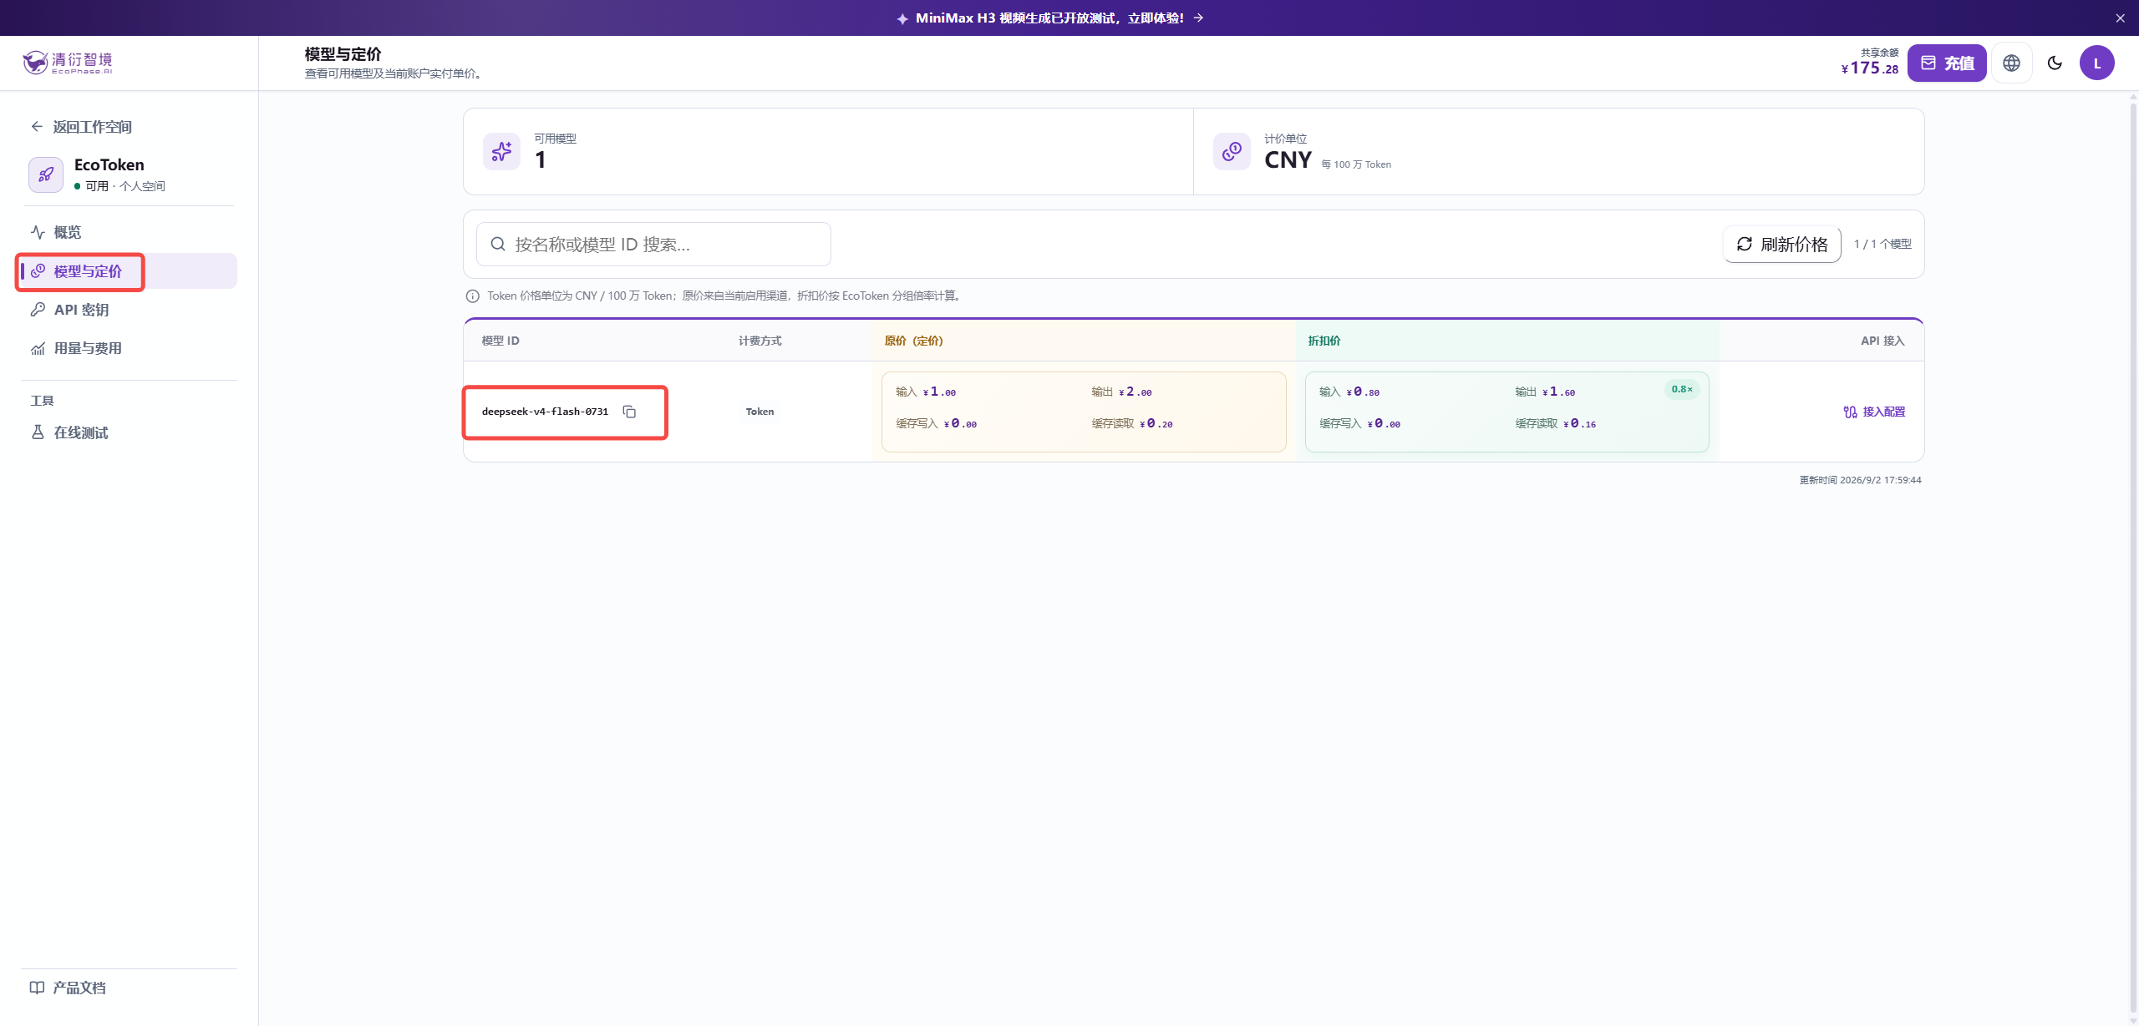Click the shared balance ¥175.28
Image resolution: width=2139 pixels, height=1026 pixels.
pyautogui.click(x=1870, y=68)
